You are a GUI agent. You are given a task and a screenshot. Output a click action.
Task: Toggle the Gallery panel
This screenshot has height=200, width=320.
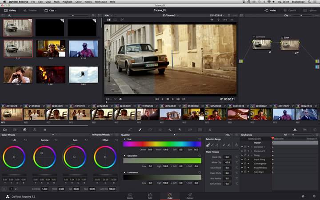10,10
